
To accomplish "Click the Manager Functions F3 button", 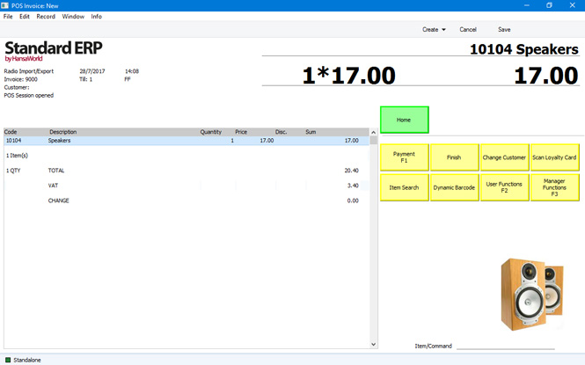I will (x=555, y=187).
